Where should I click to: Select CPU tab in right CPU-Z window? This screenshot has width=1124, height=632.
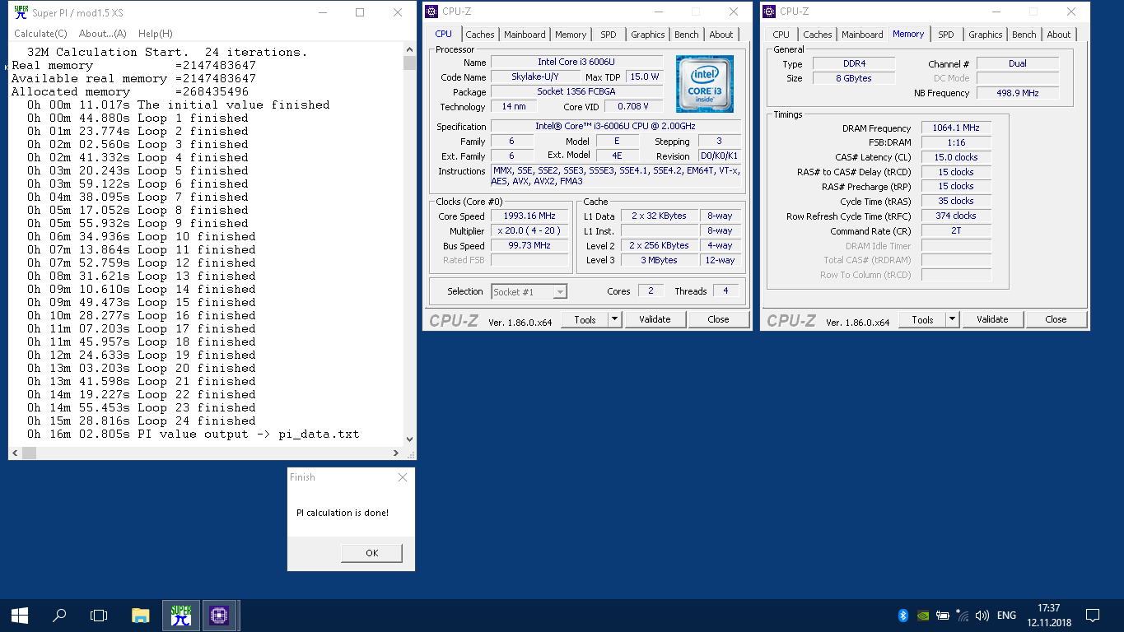click(781, 35)
